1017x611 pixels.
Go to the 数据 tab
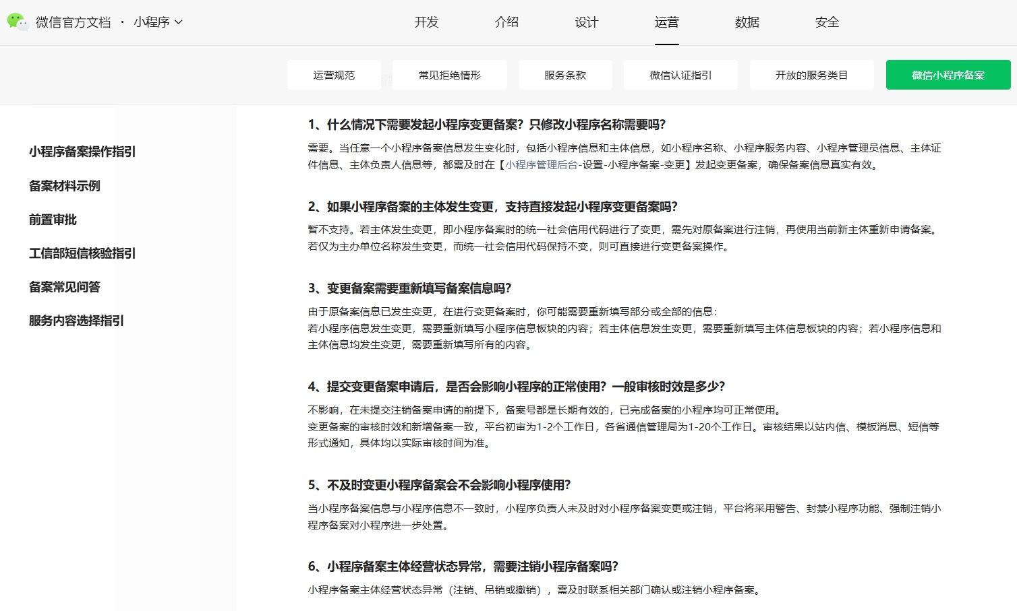click(x=747, y=22)
